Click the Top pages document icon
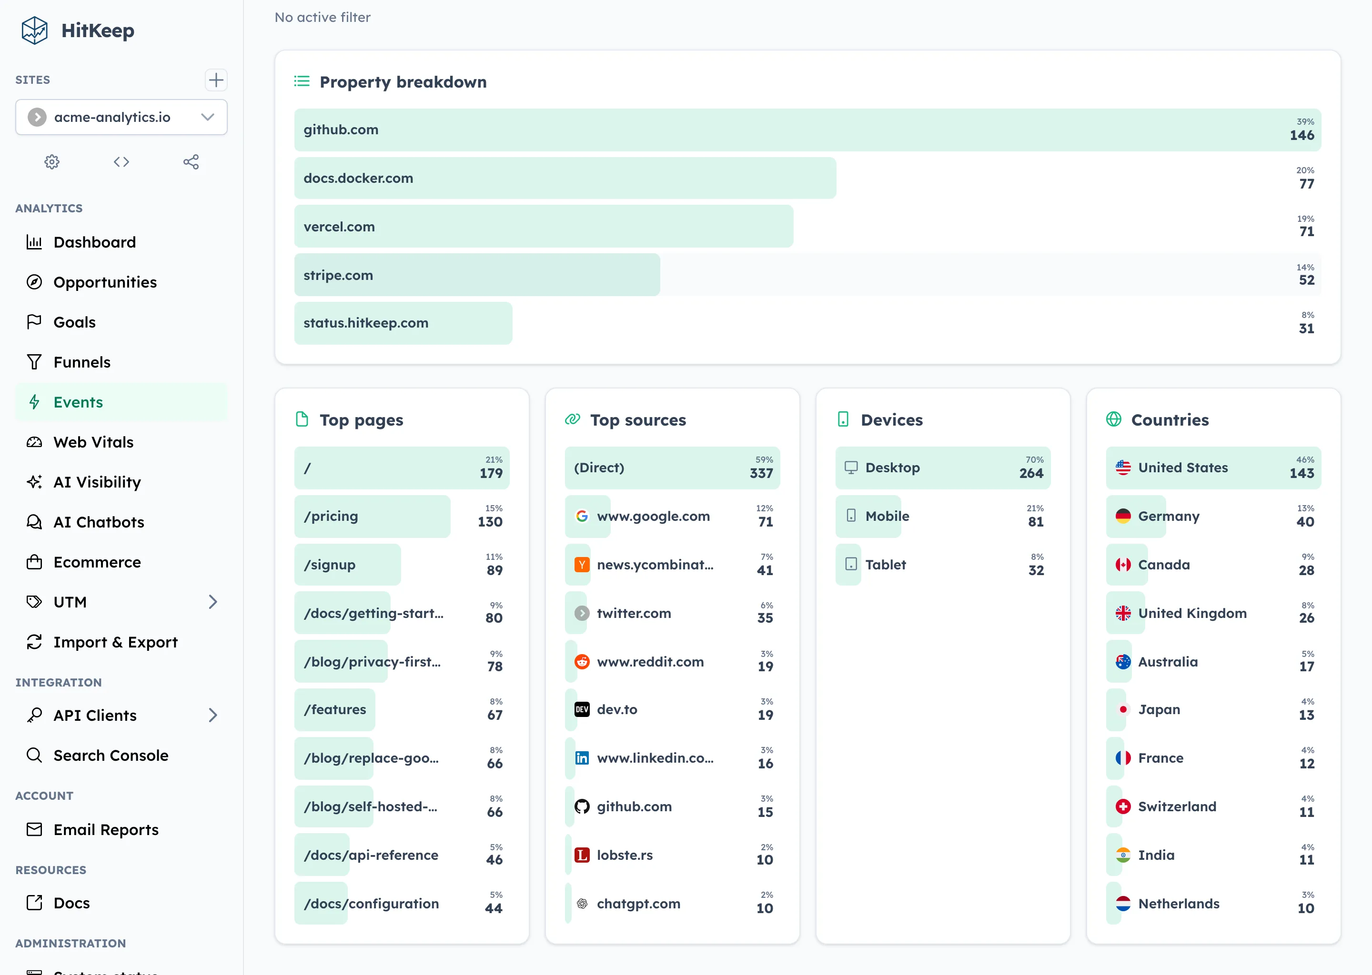The width and height of the screenshot is (1372, 975). [x=302, y=419]
